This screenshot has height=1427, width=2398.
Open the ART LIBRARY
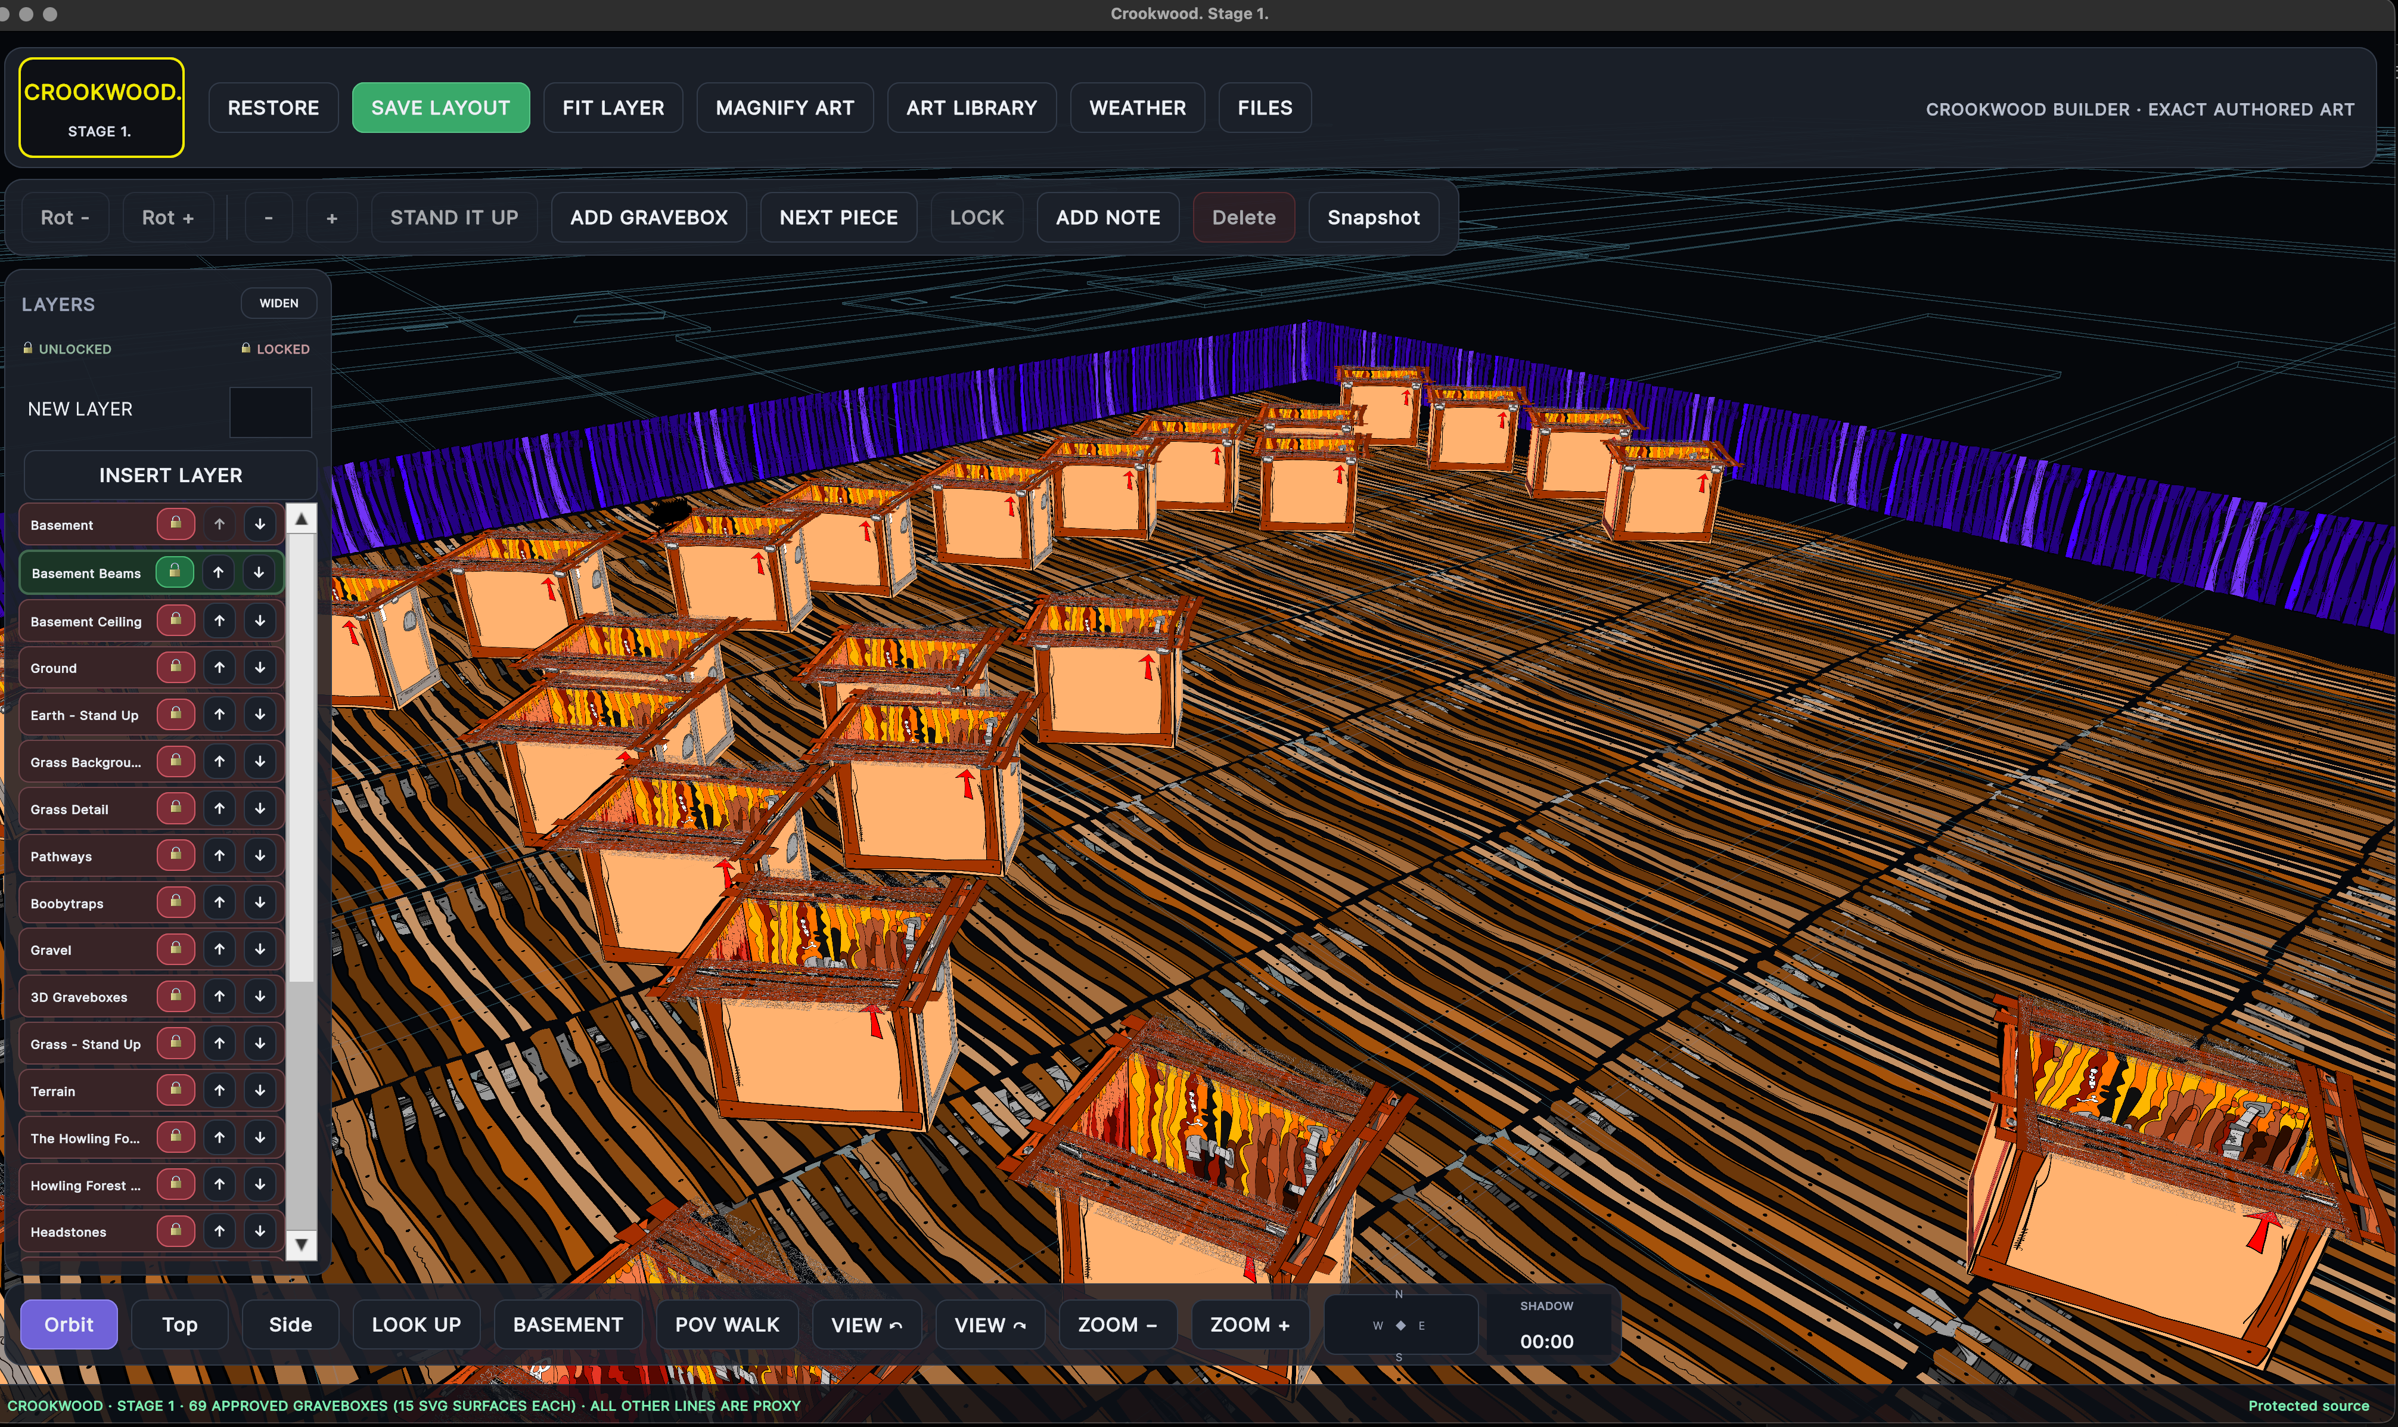tap(972, 108)
